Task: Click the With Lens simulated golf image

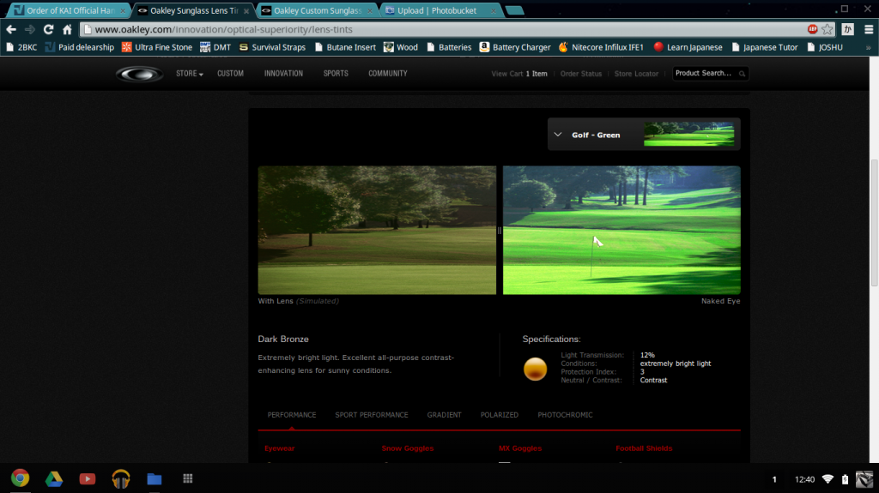Action: [377, 231]
